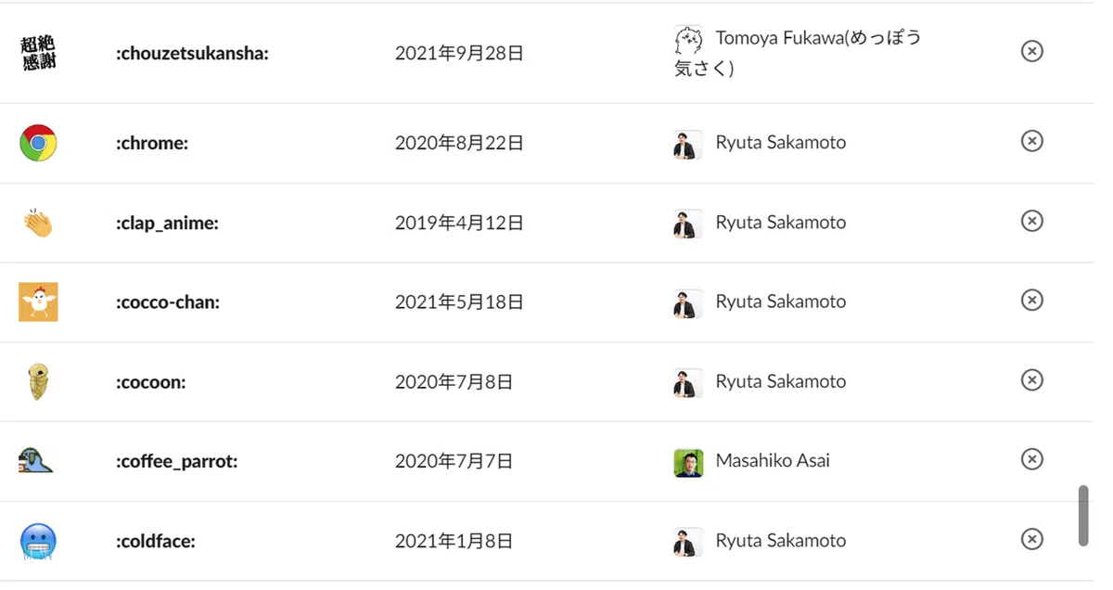Open Masahiko Asai's profile picture

coord(688,462)
